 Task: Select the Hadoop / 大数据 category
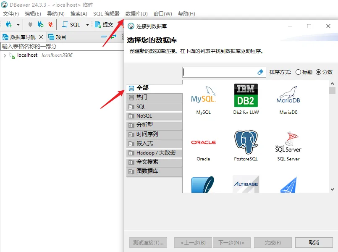[155, 153]
